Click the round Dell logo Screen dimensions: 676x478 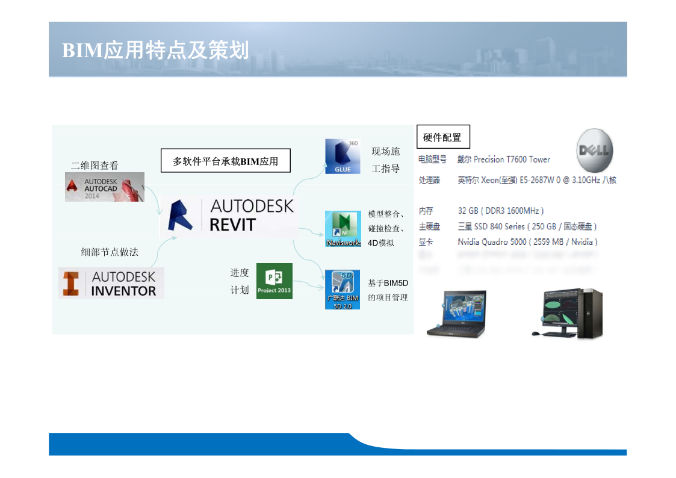595,151
